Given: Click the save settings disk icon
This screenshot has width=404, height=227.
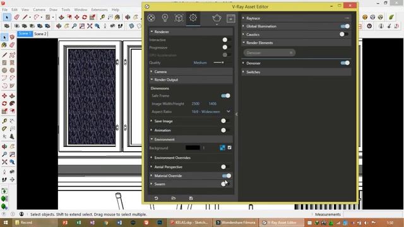Looking at the screenshot, I should coord(191,198).
